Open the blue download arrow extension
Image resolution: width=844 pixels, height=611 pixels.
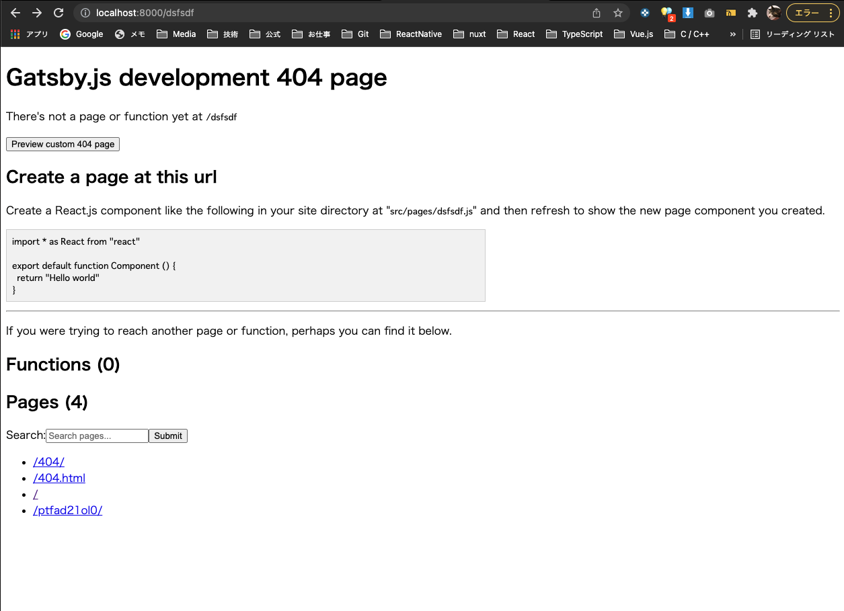pyautogui.click(x=688, y=13)
